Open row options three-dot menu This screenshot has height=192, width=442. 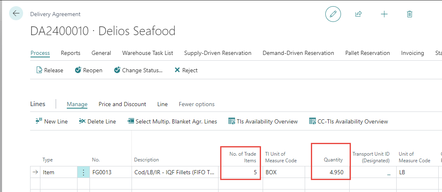tap(83, 173)
